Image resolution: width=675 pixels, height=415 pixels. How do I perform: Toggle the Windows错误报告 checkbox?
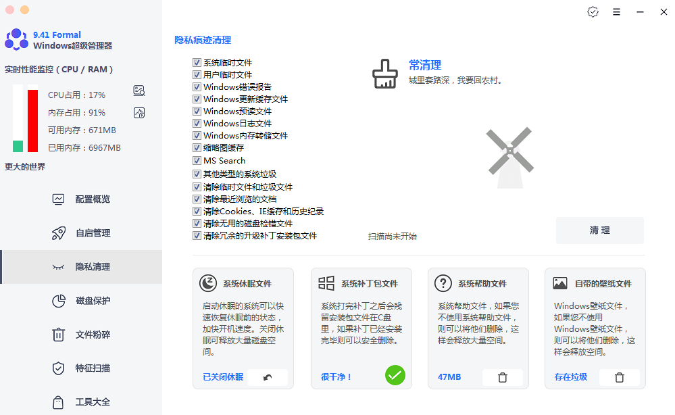(197, 87)
